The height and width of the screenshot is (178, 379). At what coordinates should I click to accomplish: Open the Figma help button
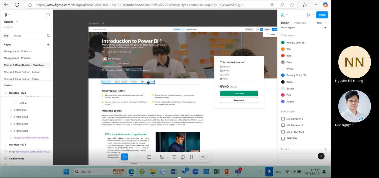321,156
